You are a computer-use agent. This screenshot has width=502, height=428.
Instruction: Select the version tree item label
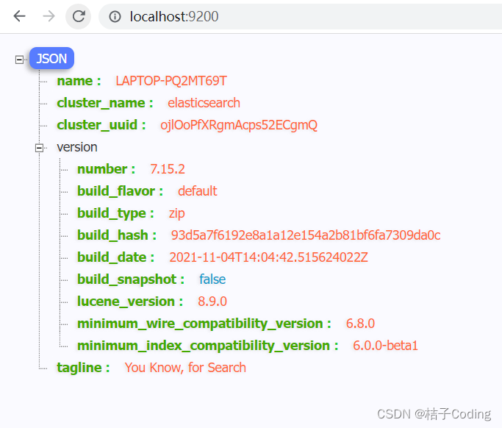(x=77, y=147)
